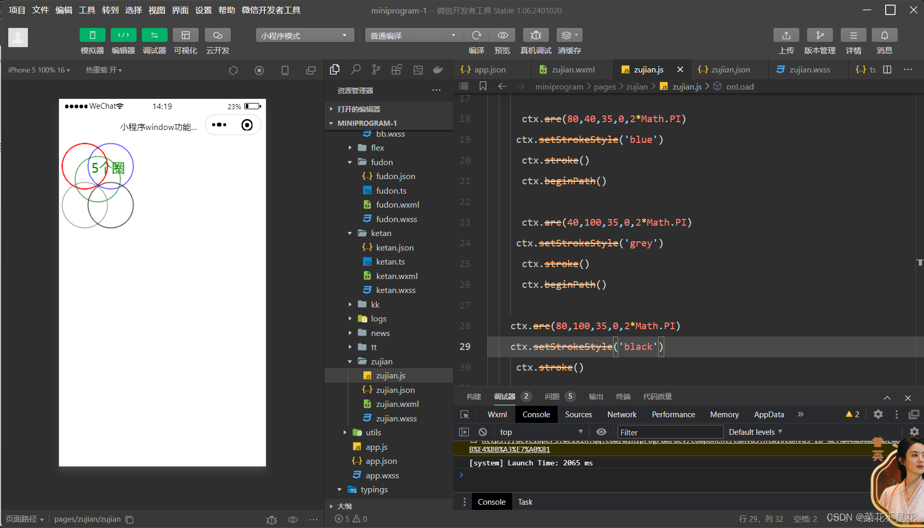Click the 编译 refresh icon in toolbar
This screenshot has height=528, width=924.
(476, 35)
